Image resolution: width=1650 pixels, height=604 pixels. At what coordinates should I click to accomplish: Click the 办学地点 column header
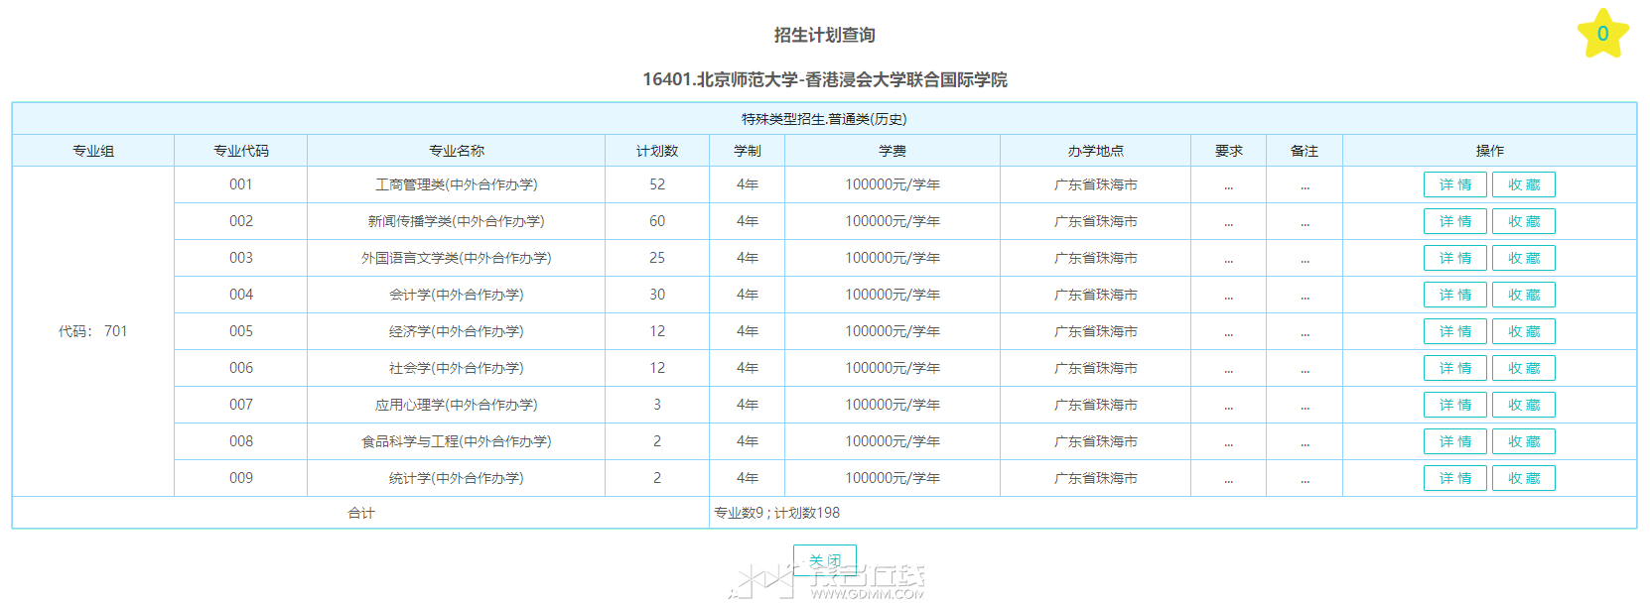click(x=1096, y=151)
